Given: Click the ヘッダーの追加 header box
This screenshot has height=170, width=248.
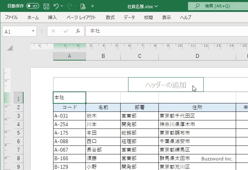Looking at the screenshot, I should tap(166, 85).
